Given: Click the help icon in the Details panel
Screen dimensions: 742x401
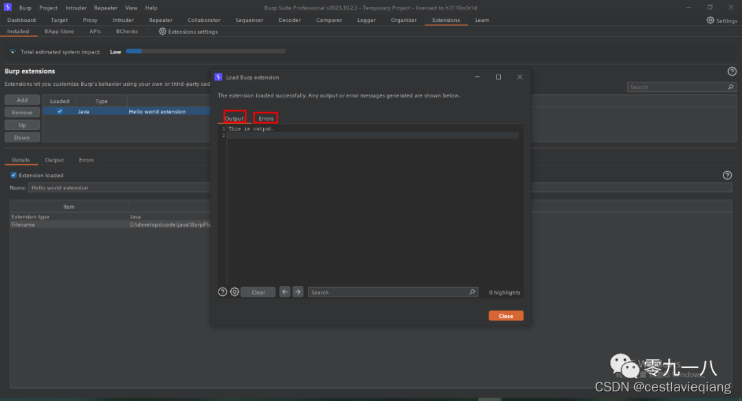Looking at the screenshot, I should pos(728,175).
